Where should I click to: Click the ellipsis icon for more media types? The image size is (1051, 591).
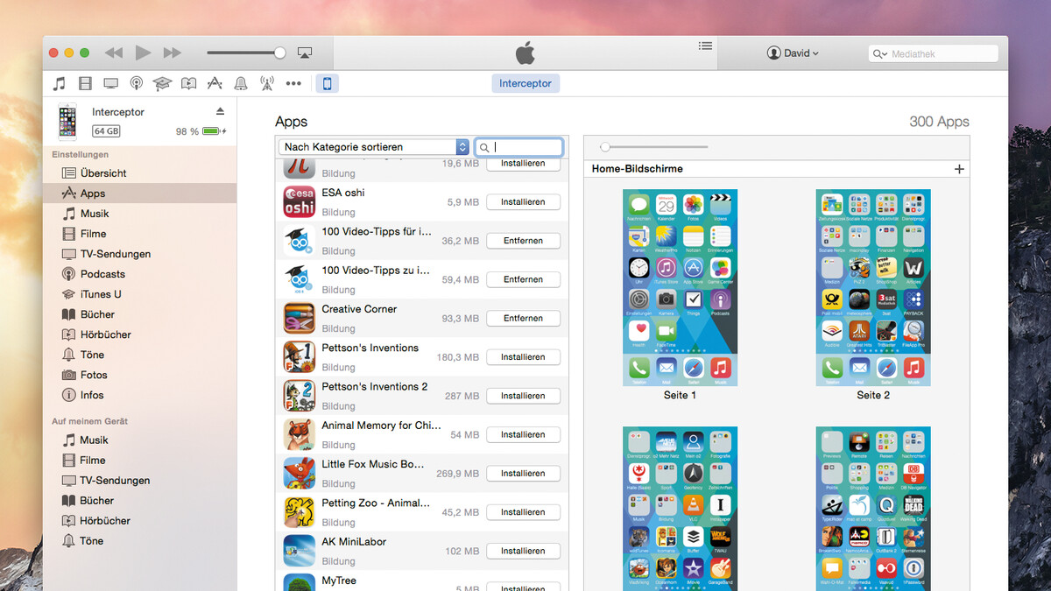[293, 83]
